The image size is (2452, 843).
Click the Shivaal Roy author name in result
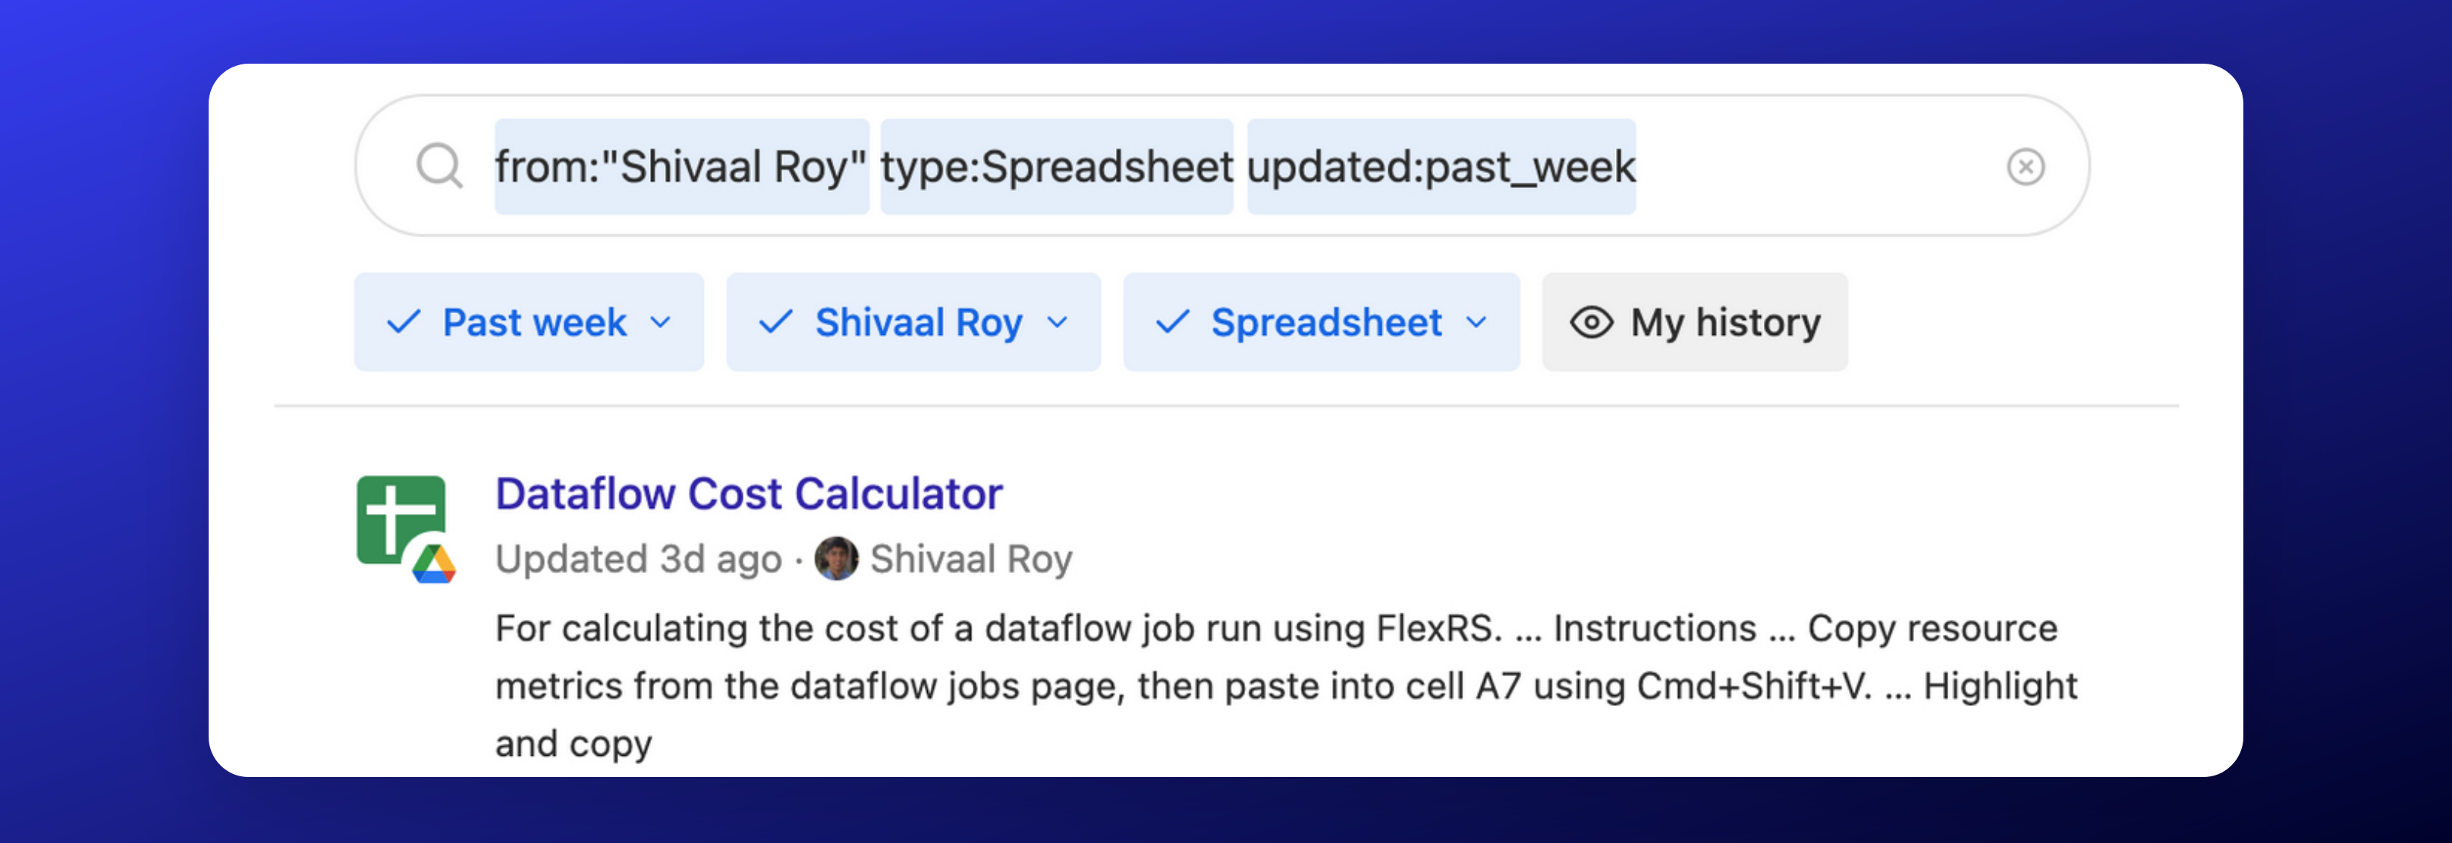click(x=971, y=559)
